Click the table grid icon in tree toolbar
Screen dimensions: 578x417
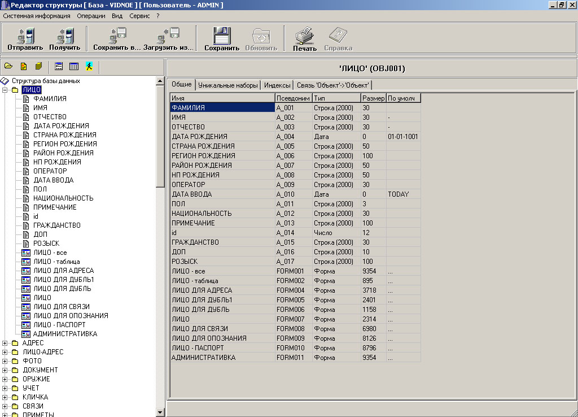click(73, 66)
